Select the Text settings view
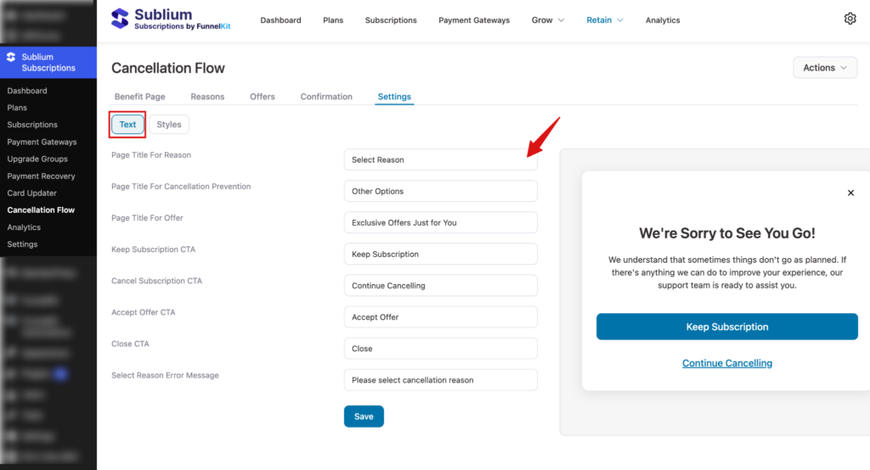The width and height of the screenshot is (870, 470). pyautogui.click(x=127, y=125)
